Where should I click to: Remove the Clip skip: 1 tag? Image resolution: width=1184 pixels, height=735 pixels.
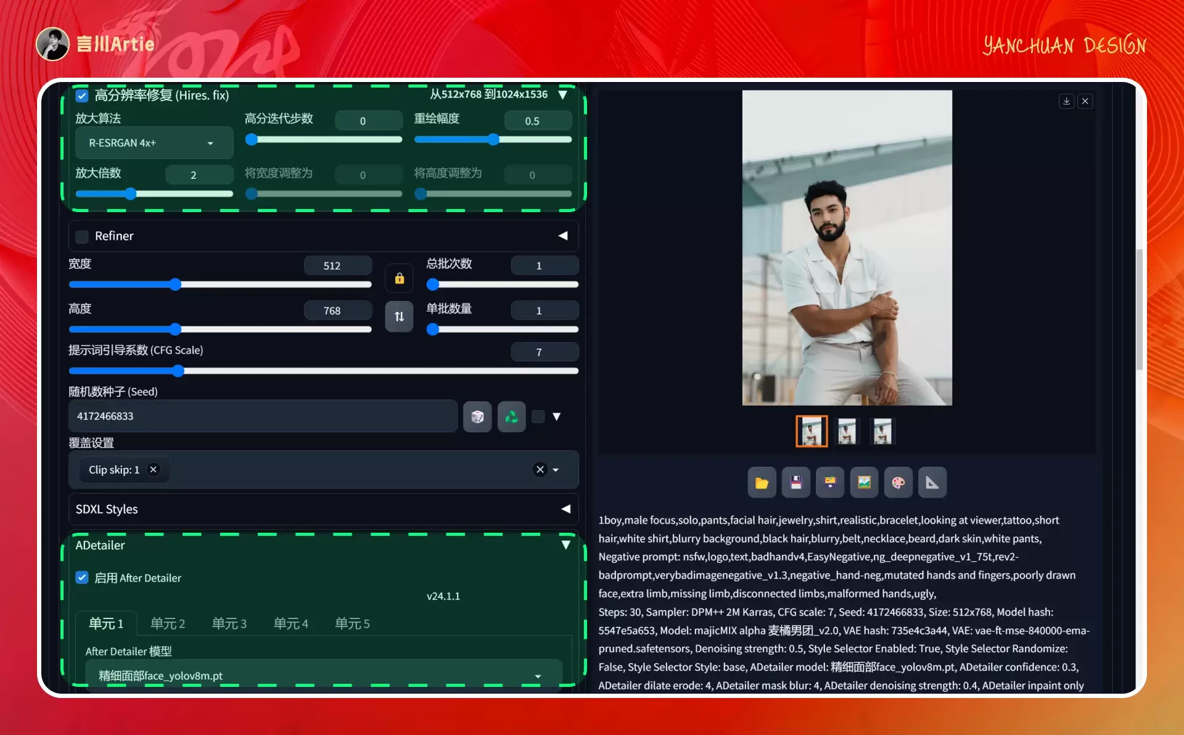point(153,470)
